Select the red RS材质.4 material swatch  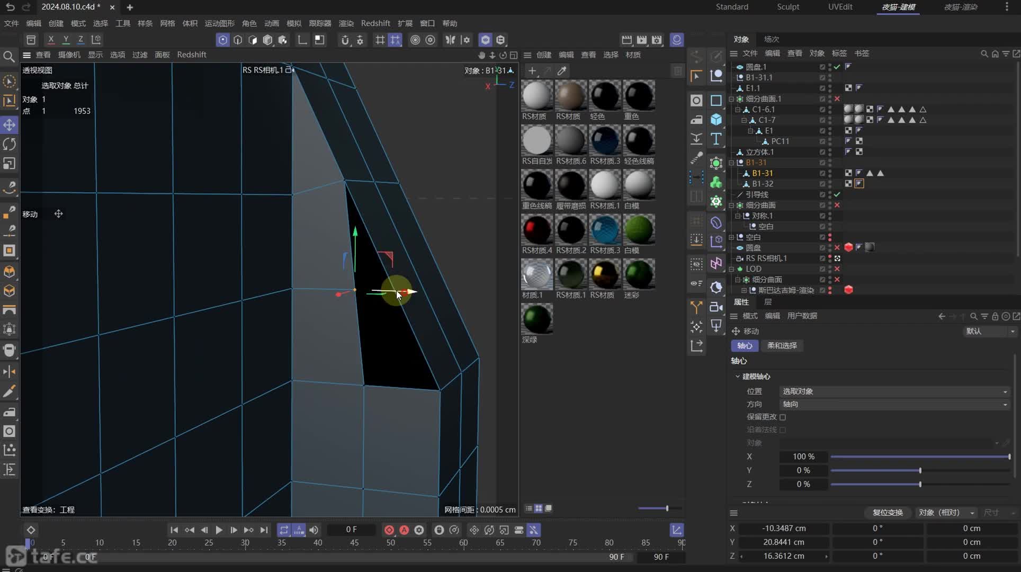(x=537, y=230)
